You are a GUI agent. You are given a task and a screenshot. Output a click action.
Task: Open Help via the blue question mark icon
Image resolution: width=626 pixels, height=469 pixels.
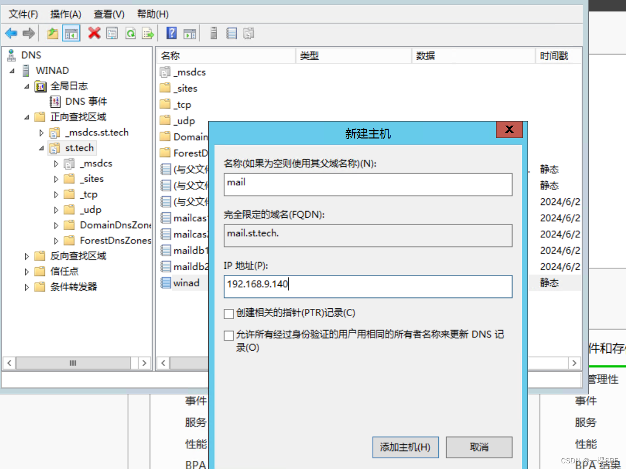click(x=172, y=33)
